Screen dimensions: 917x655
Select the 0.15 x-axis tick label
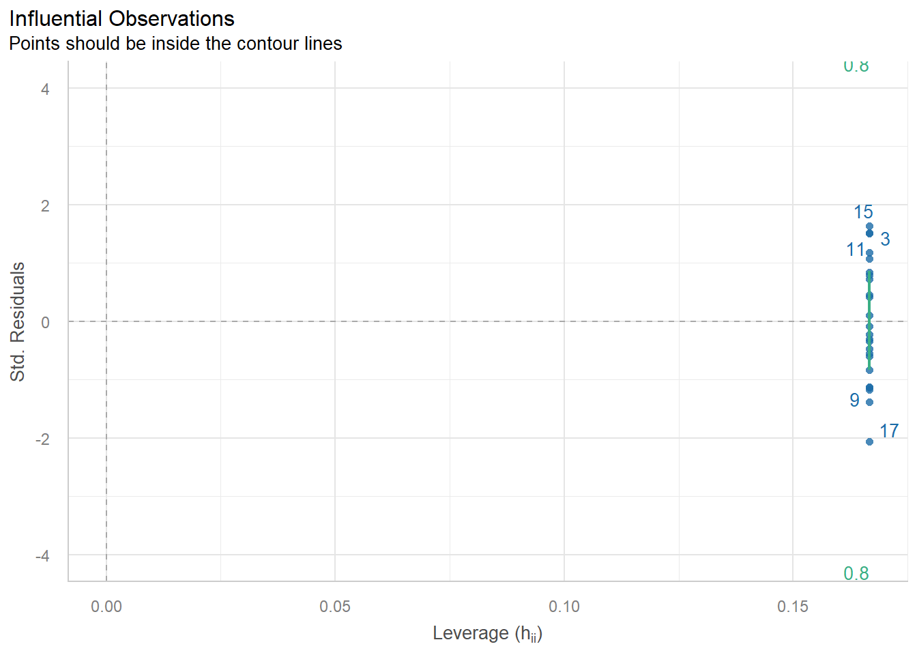point(793,607)
